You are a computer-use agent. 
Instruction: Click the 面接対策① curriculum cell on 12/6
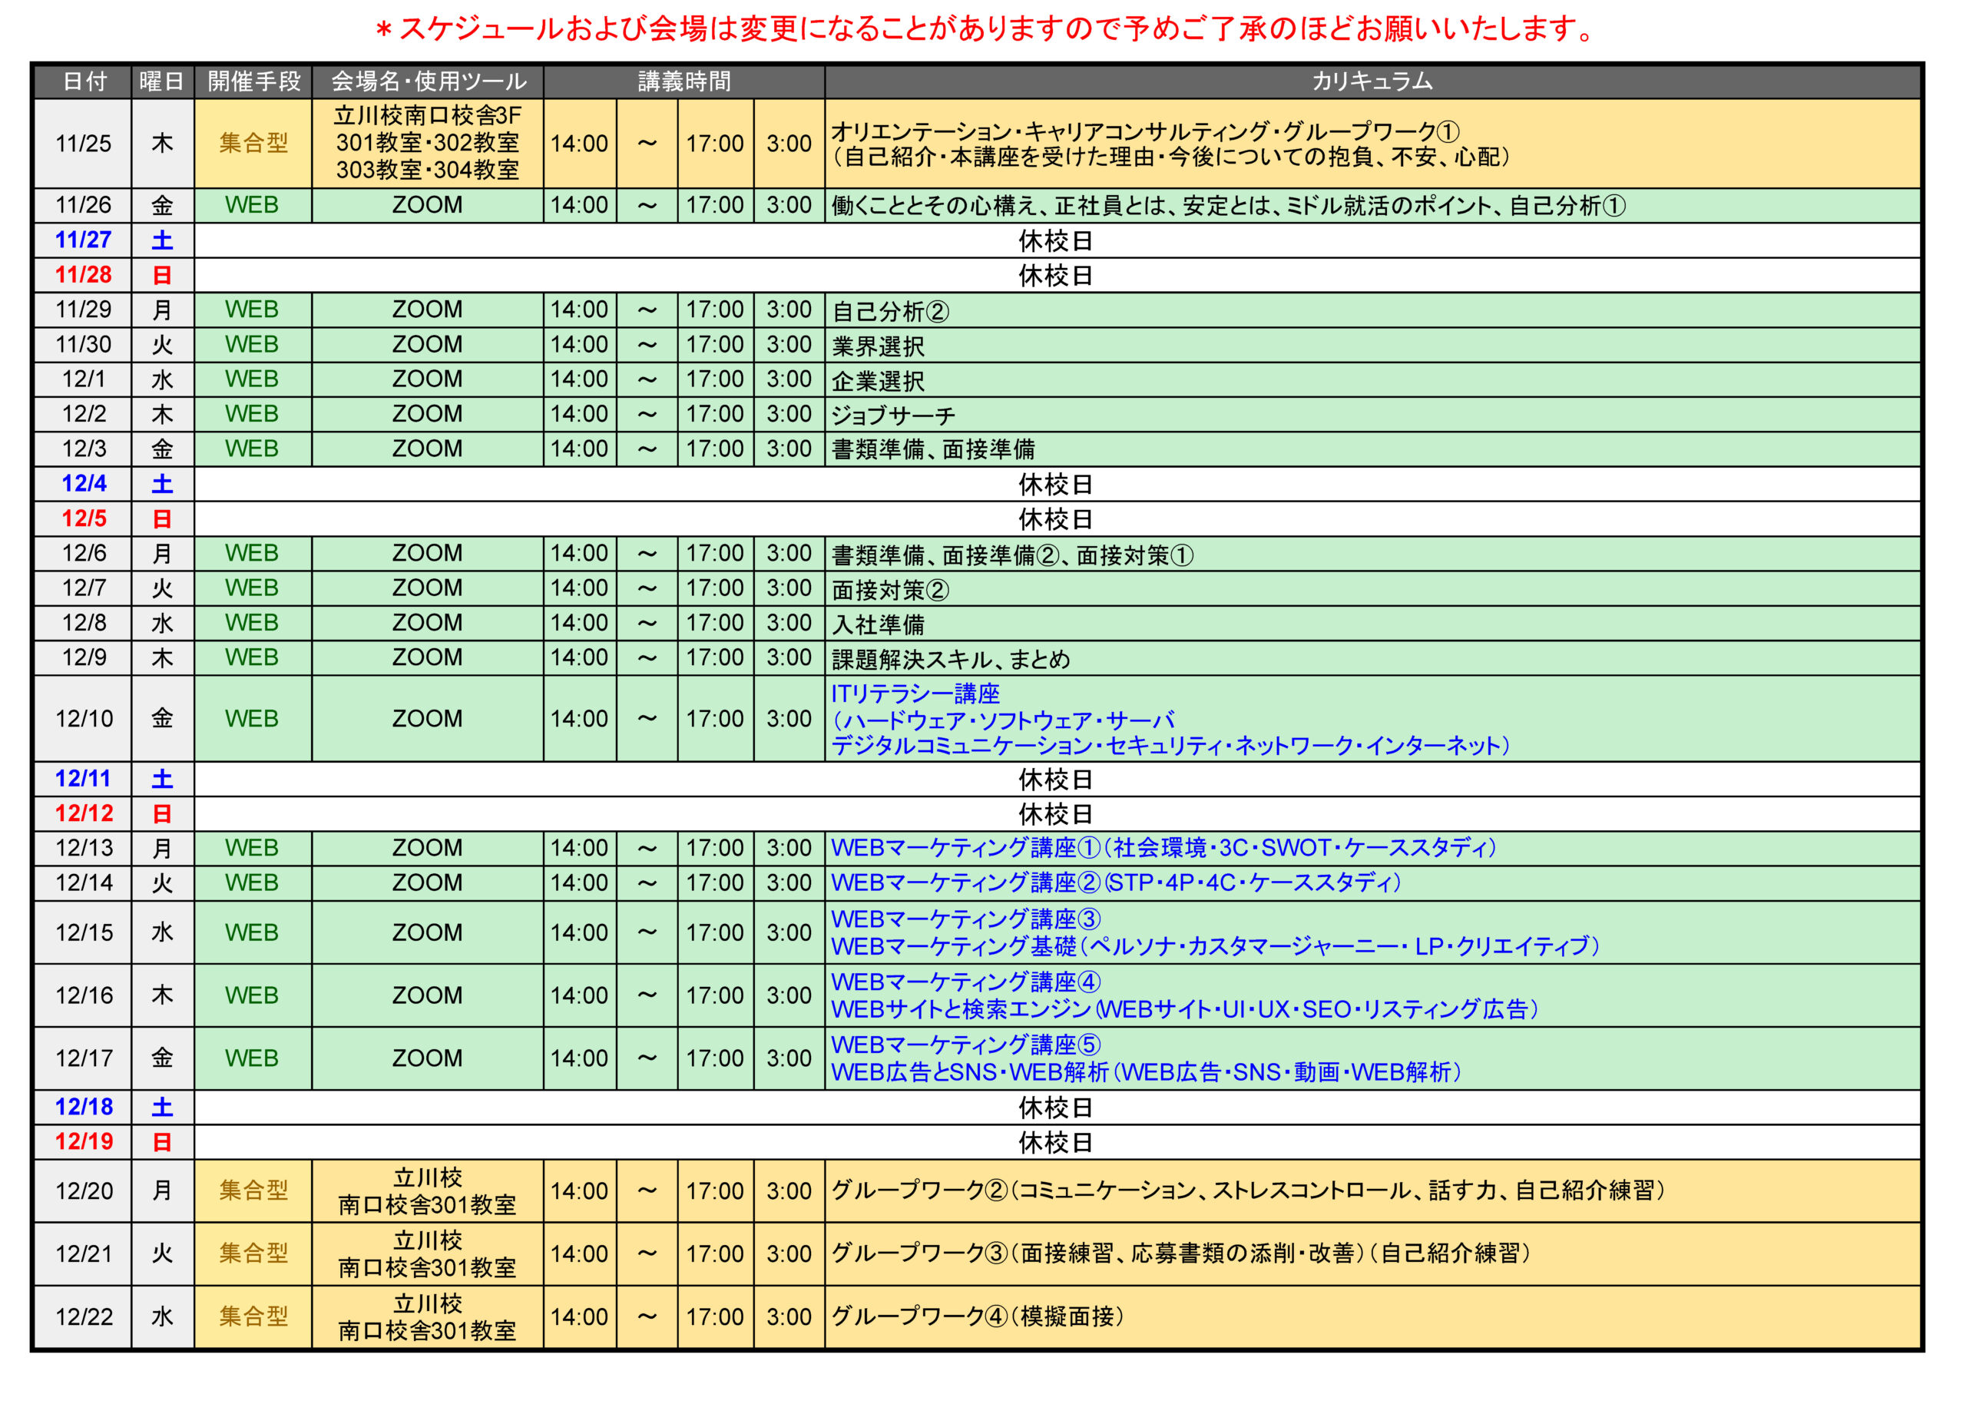[x=1372, y=554]
